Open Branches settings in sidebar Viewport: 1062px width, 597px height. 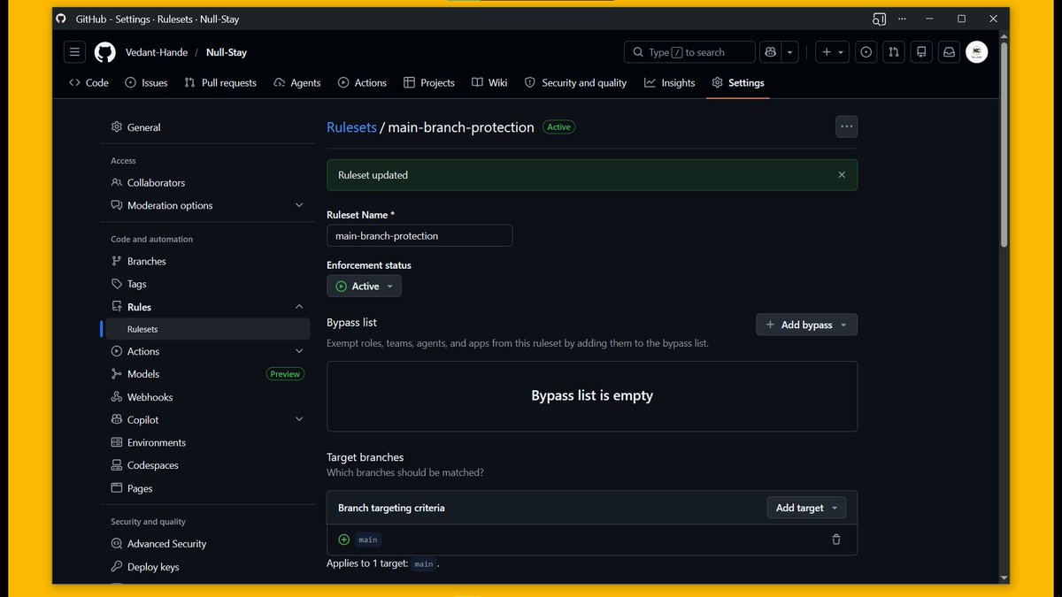[x=206, y=261]
